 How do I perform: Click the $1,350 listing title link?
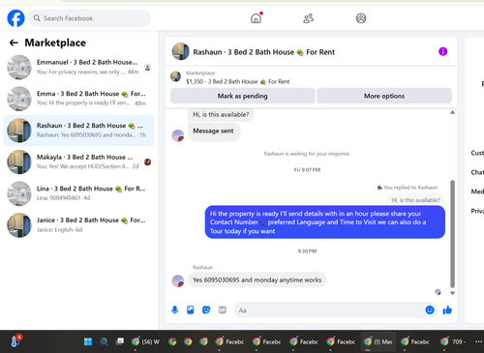pyautogui.click(x=237, y=81)
